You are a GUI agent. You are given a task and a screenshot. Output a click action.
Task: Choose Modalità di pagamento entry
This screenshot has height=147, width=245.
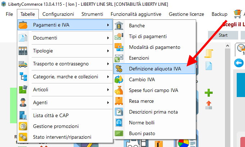[154, 47]
